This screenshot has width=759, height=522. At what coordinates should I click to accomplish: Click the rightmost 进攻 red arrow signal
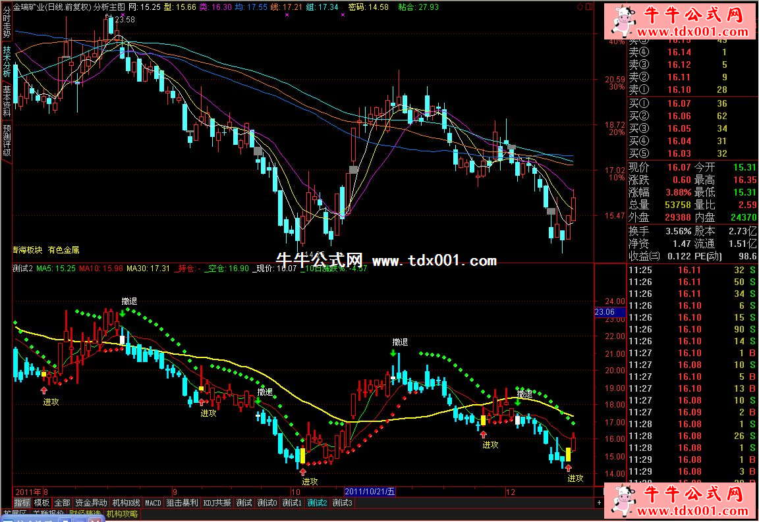(x=569, y=467)
